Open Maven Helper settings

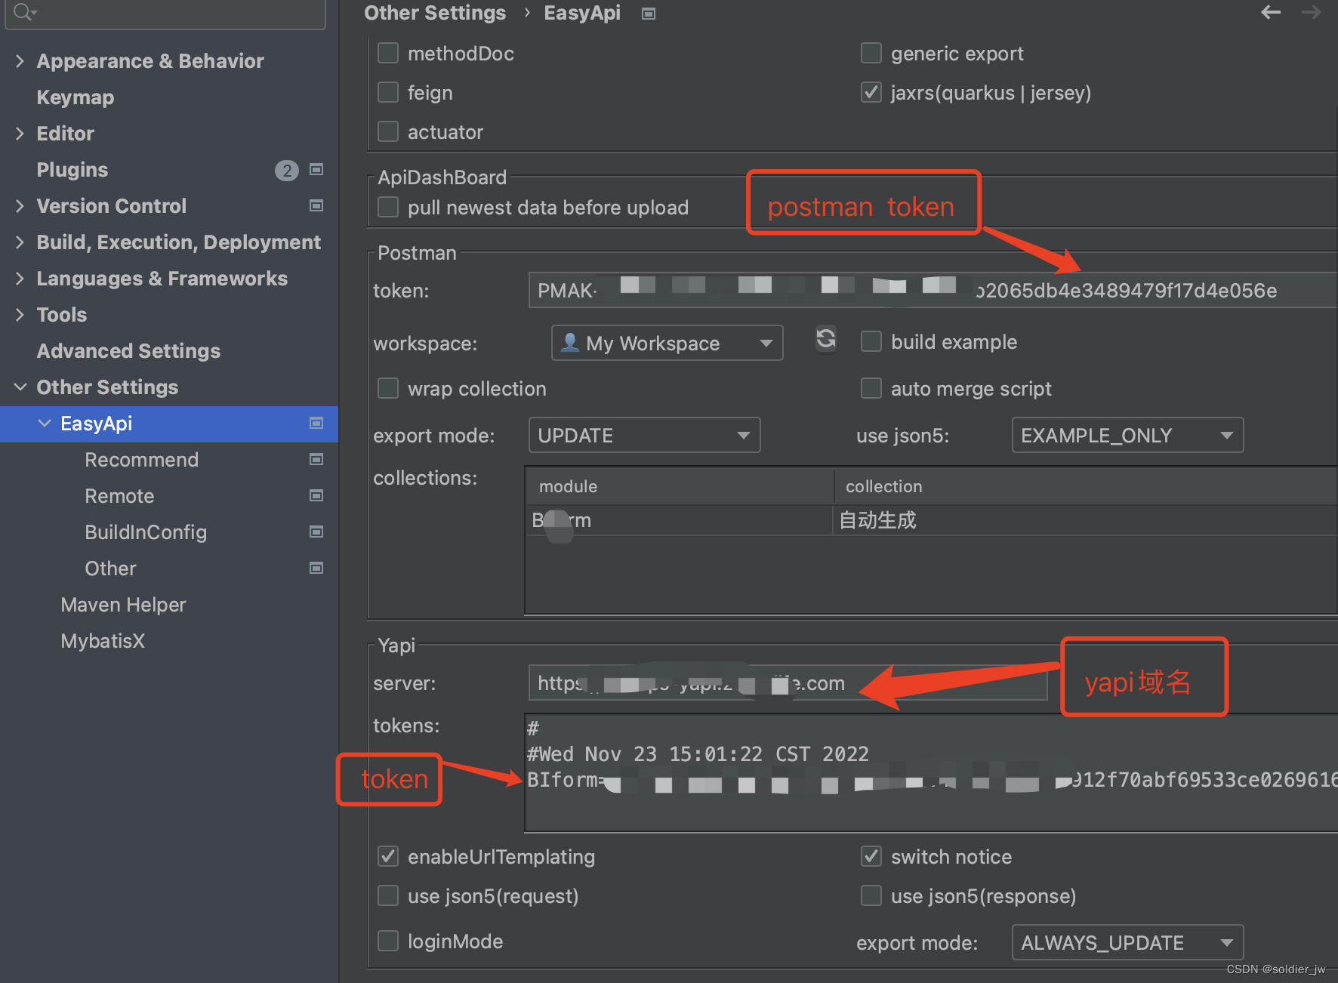pyautogui.click(x=123, y=605)
